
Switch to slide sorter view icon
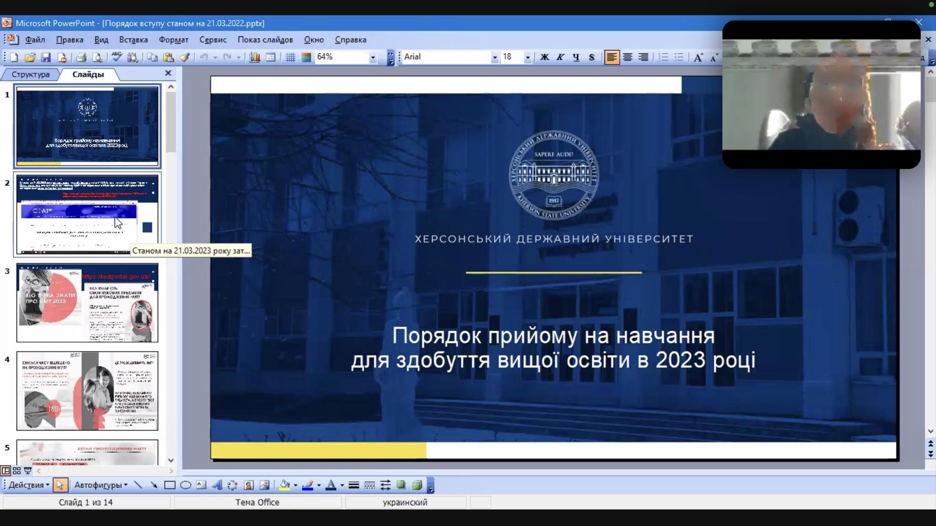pos(16,470)
